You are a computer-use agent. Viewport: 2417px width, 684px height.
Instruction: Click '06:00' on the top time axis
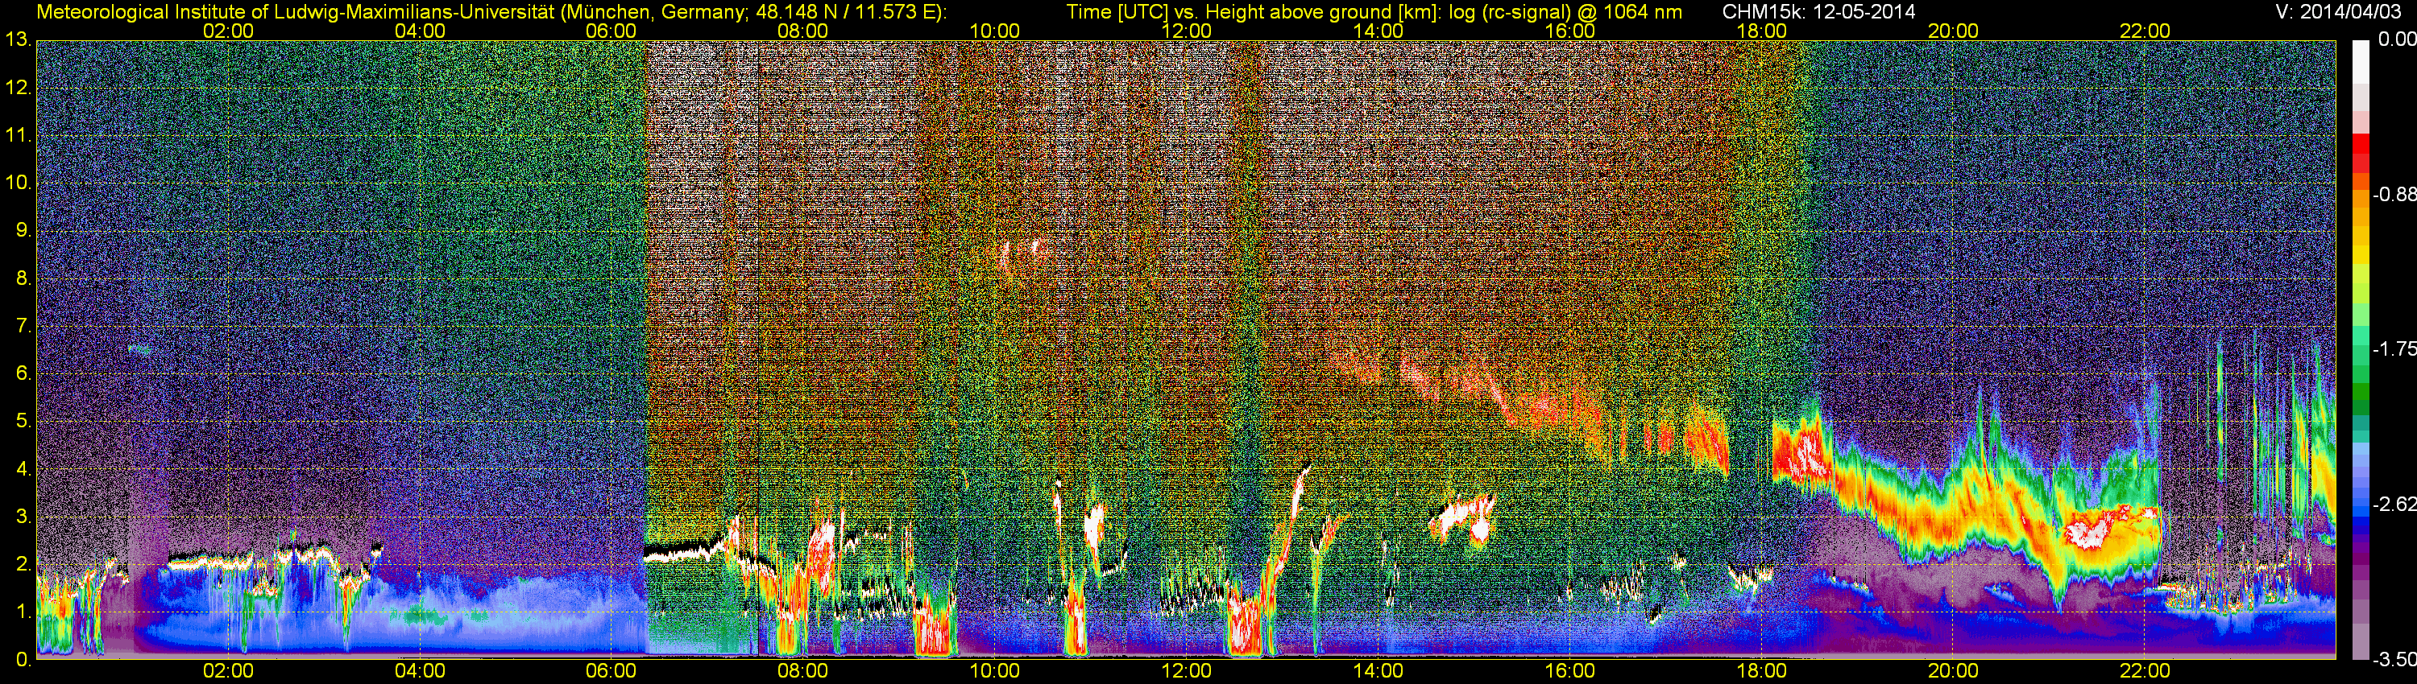coord(611,31)
